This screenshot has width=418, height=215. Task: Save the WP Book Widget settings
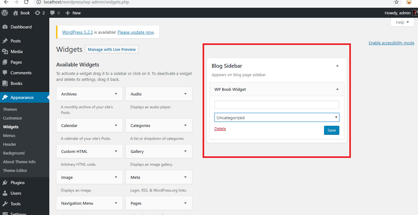[332, 130]
